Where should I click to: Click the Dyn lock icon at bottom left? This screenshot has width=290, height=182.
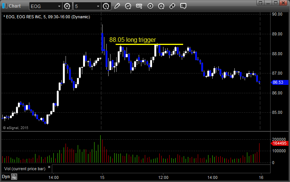(14, 177)
